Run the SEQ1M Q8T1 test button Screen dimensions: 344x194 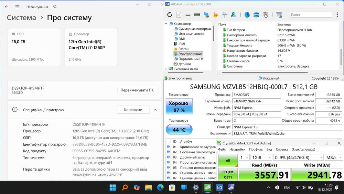click(228, 174)
